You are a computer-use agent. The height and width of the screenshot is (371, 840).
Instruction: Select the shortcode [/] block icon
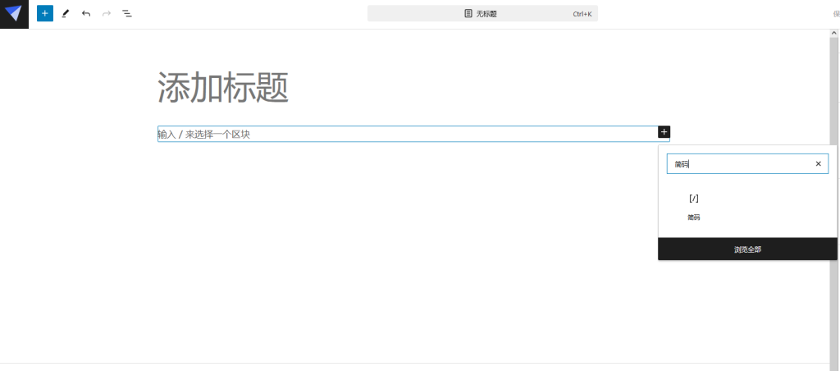pos(694,199)
